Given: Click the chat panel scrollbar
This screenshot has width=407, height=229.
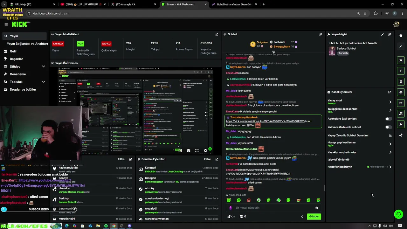Looking at the screenshot, I should coord(324,188).
